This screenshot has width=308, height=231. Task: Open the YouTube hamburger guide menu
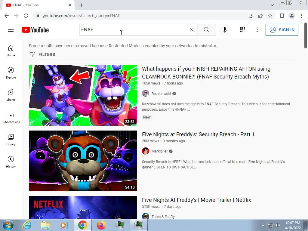point(11,30)
